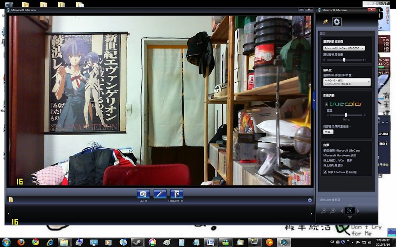Click the pan left arrow
The width and height of the screenshot is (396, 247).
(x=342, y=211)
